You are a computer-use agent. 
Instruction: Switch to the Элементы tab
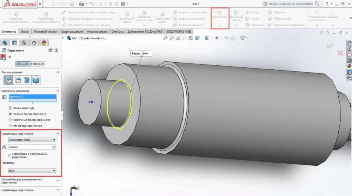9,31
